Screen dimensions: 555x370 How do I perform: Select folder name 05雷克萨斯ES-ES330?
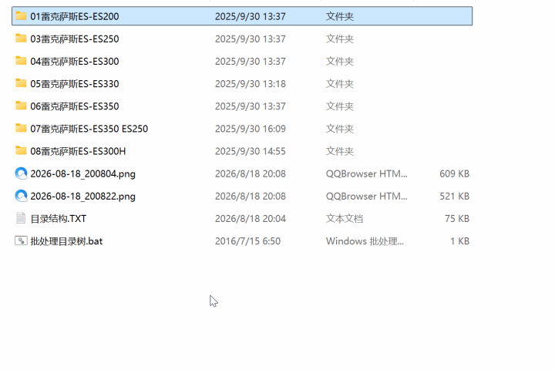[x=75, y=84]
